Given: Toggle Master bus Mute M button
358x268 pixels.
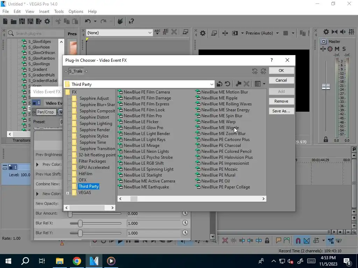Looking at the screenshot, I should coord(337,49).
